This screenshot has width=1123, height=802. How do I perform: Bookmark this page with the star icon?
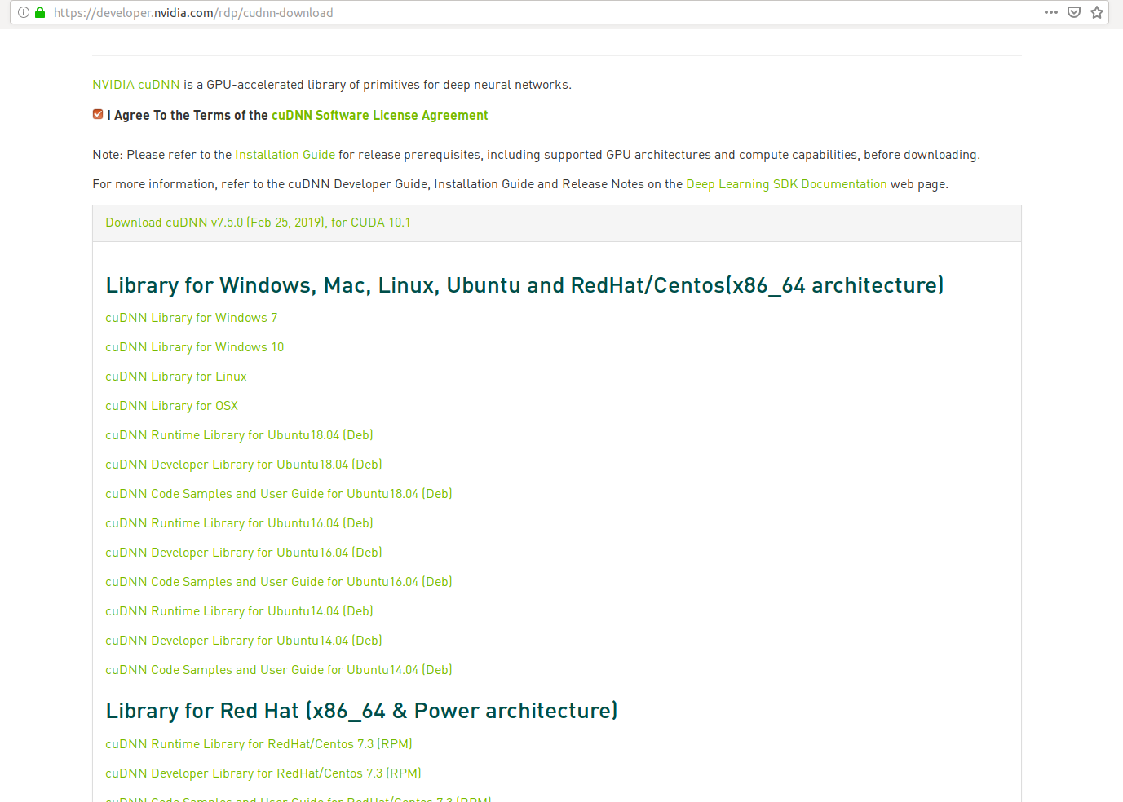(x=1097, y=12)
